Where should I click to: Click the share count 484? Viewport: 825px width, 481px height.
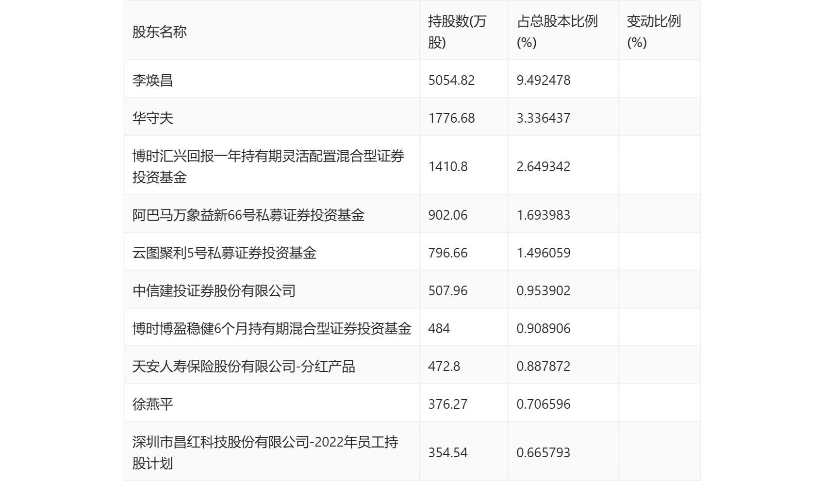tap(439, 328)
